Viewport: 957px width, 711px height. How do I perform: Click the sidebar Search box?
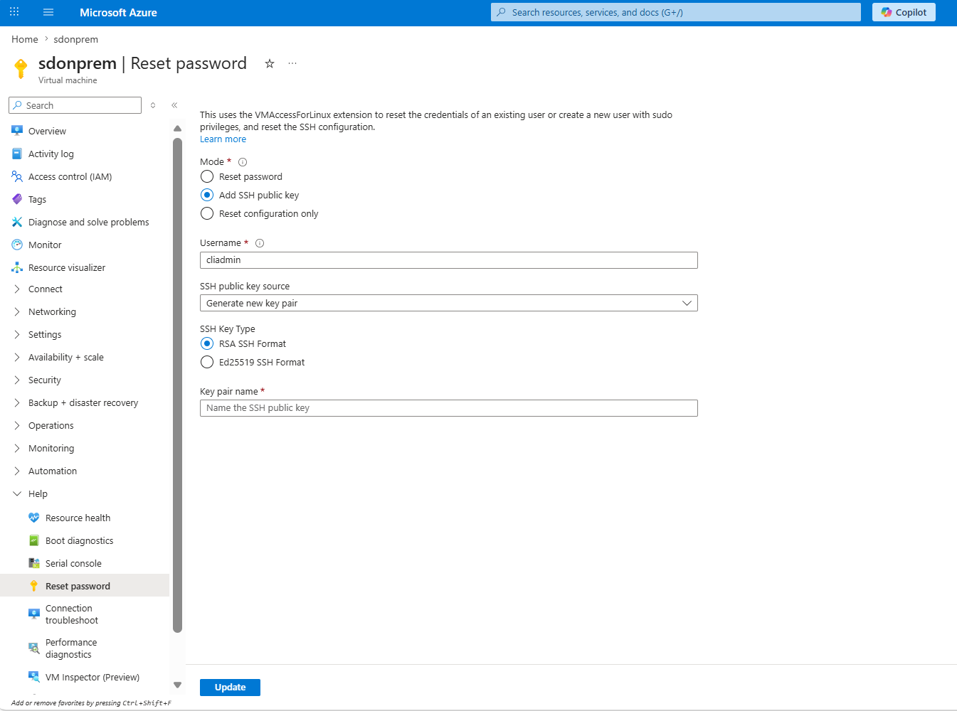[75, 105]
